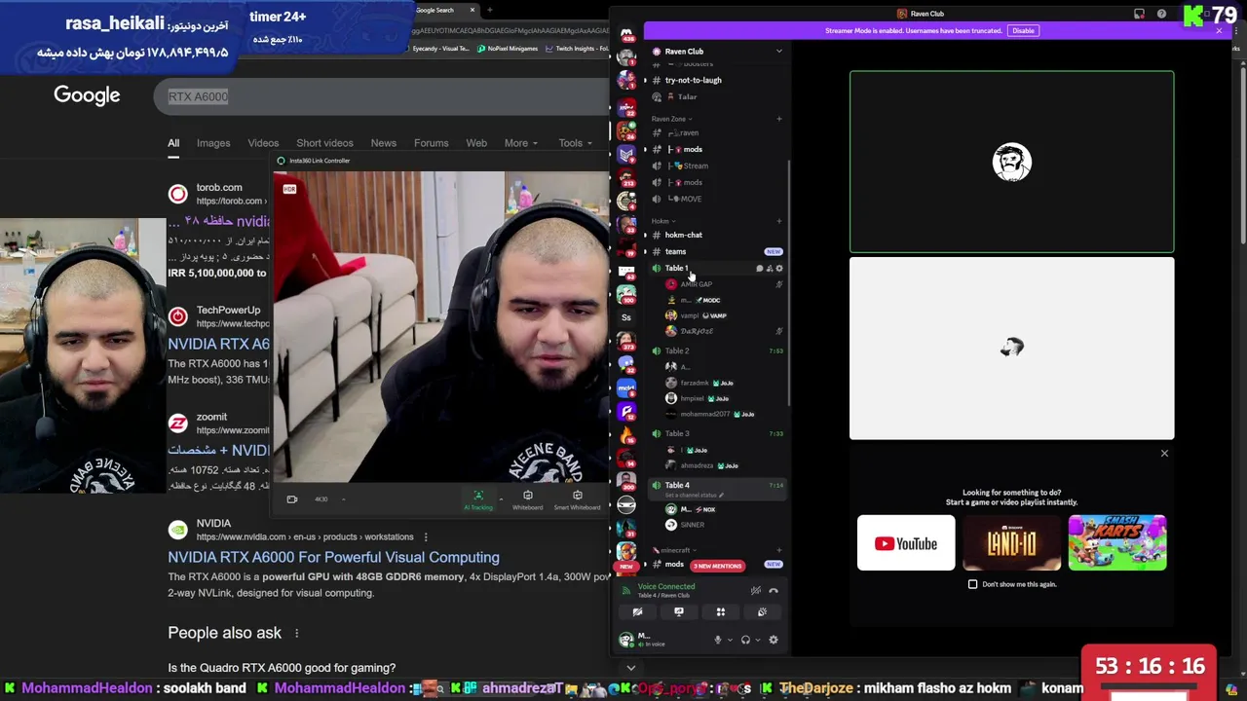Viewport: 1247px width, 701px height.
Task: Jump to 3 New Mentions pill
Action: [717, 566]
